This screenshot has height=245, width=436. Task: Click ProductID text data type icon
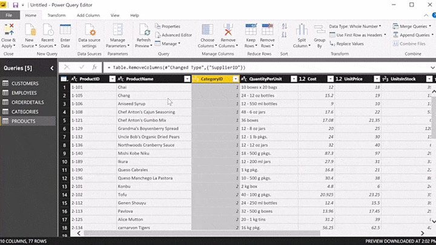[74, 79]
